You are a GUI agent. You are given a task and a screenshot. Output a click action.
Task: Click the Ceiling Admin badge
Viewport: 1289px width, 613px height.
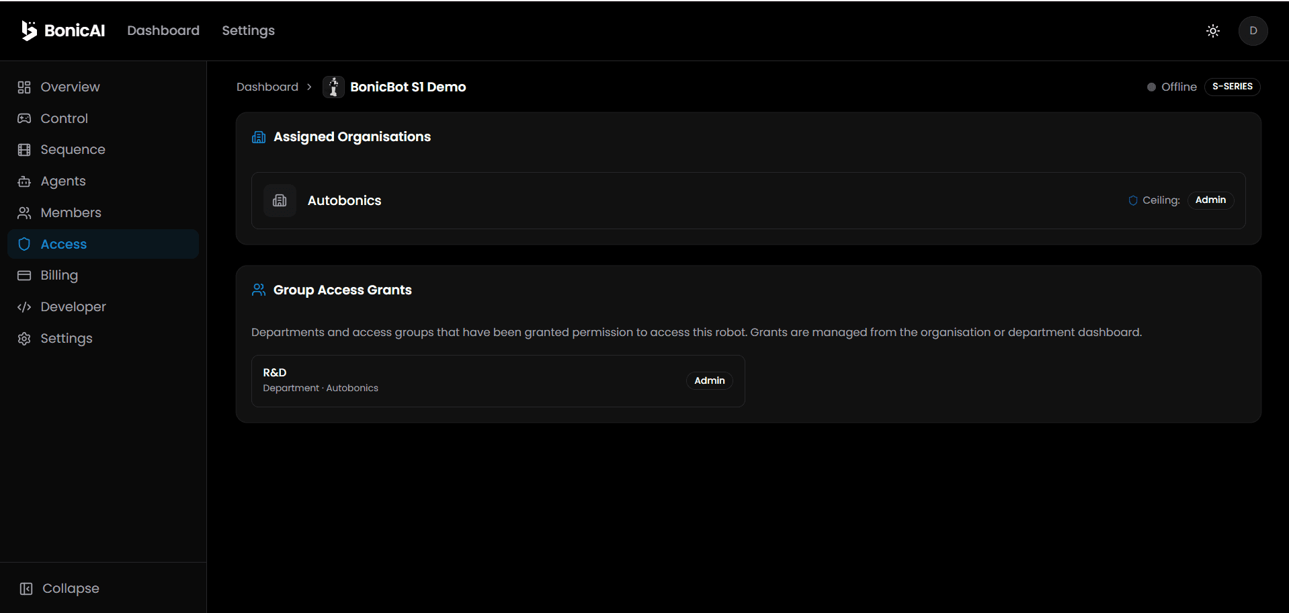pyautogui.click(x=1210, y=200)
